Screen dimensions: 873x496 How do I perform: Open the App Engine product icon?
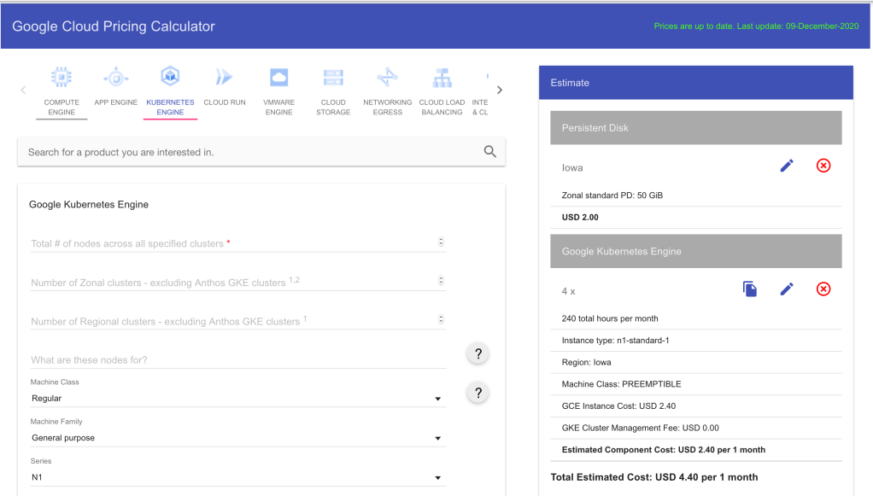tap(115, 79)
